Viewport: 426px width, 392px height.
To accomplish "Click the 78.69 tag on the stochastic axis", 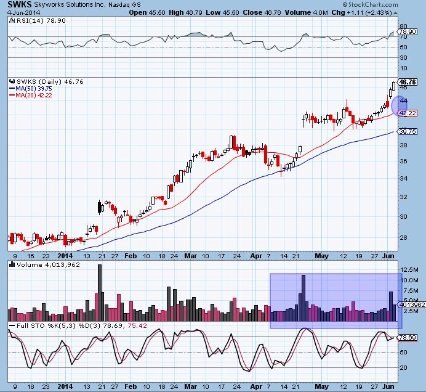I will pyautogui.click(x=408, y=338).
